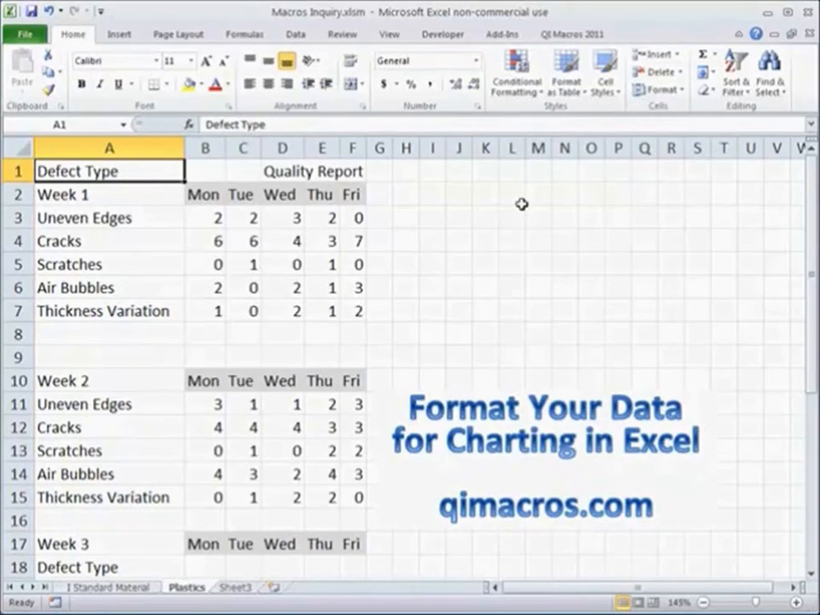The width and height of the screenshot is (820, 615).
Task: Open the Calibri font name dropdown
Action: [x=156, y=61]
